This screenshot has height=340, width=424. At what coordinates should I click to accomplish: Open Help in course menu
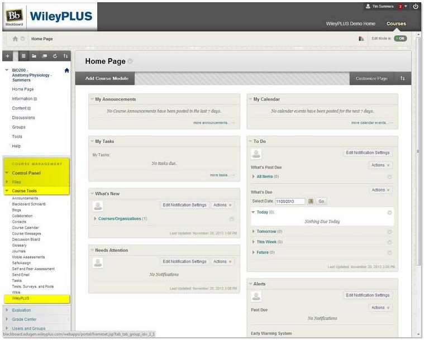click(16, 146)
